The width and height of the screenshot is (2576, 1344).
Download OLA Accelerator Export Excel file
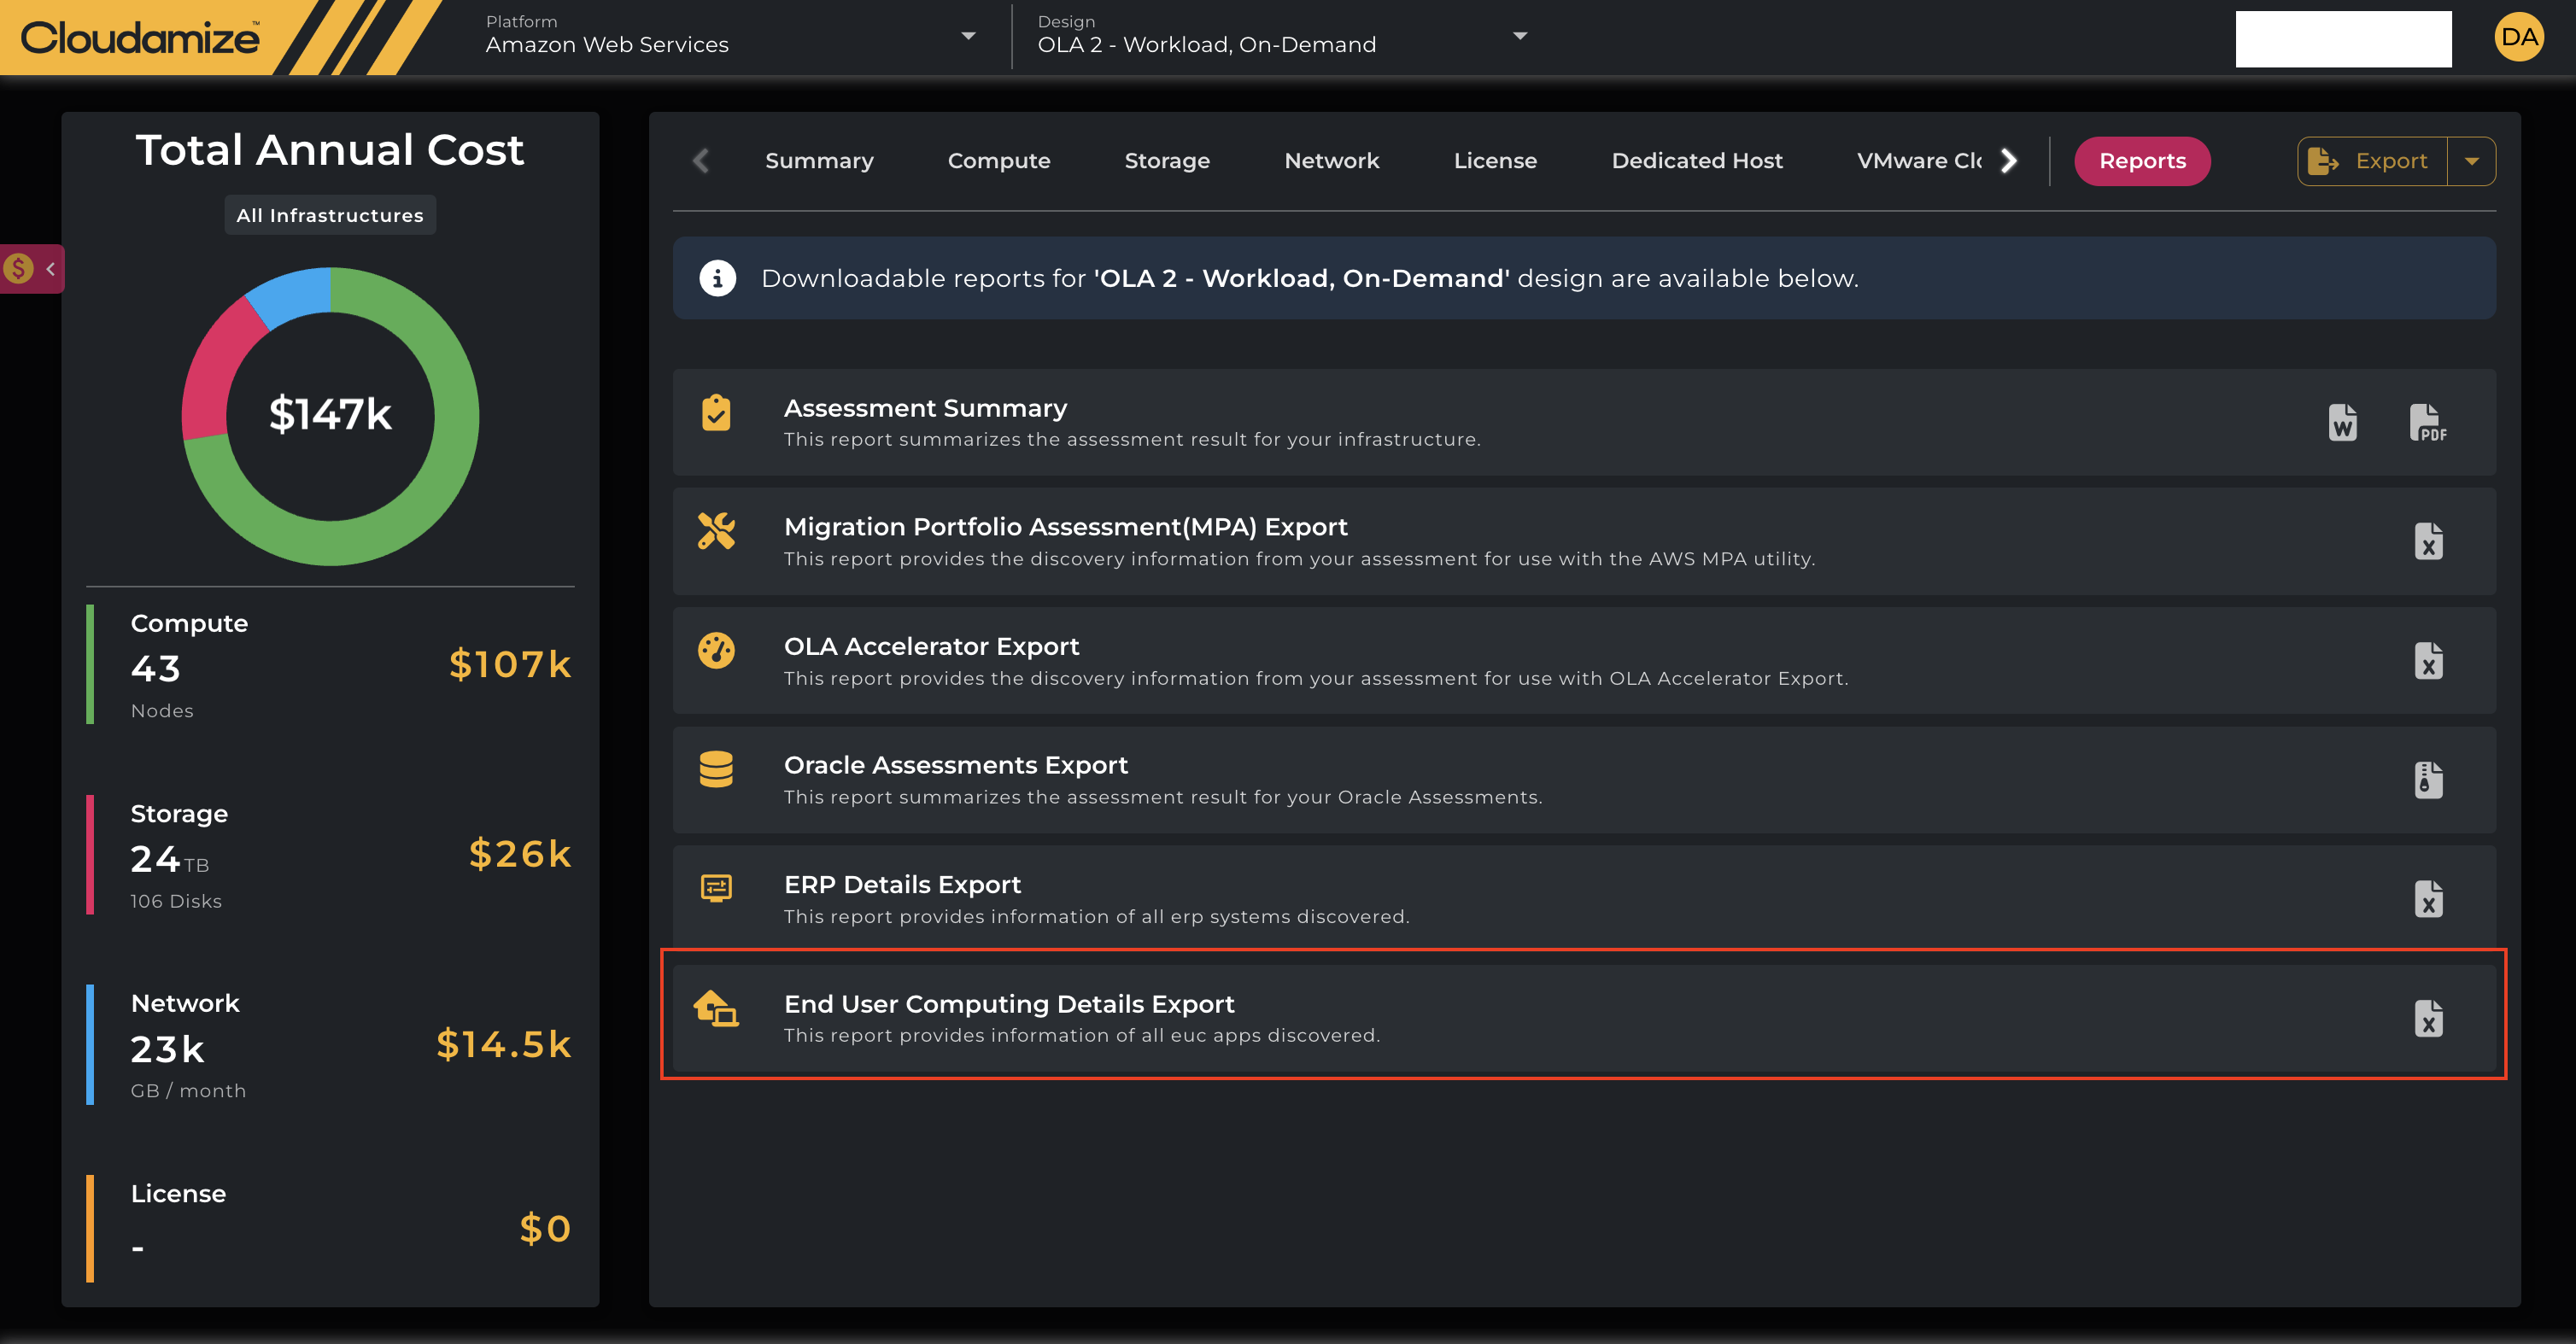(2428, 660)
